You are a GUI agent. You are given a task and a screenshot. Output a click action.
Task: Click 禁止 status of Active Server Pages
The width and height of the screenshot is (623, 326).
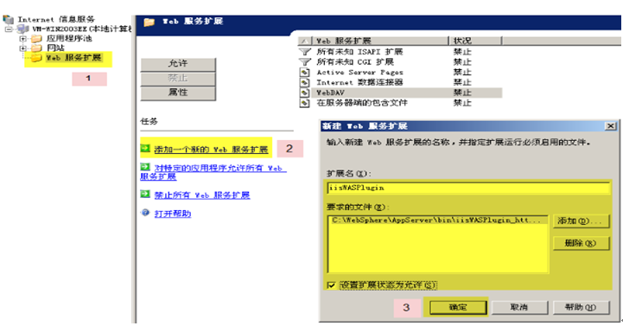[462, 73]
